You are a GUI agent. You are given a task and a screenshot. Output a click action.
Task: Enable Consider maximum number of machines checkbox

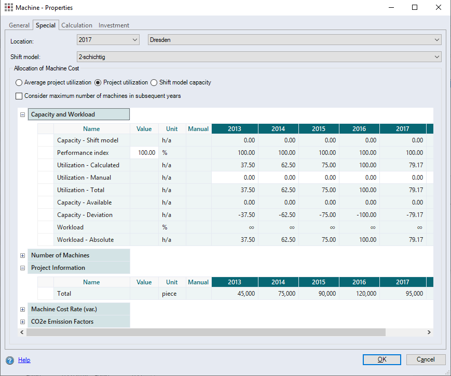pos(19,96)
